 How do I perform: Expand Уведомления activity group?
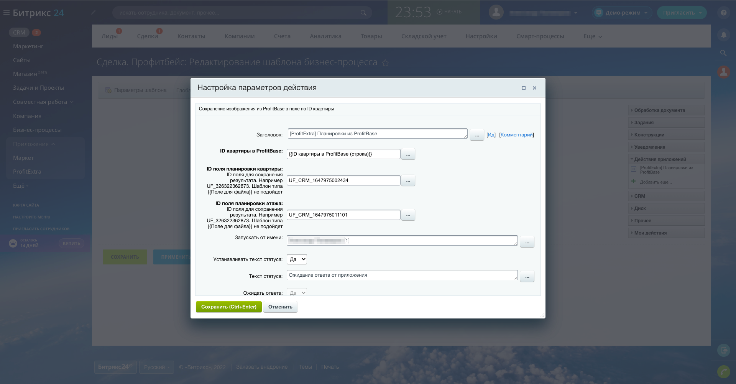[x=667, y=147]
